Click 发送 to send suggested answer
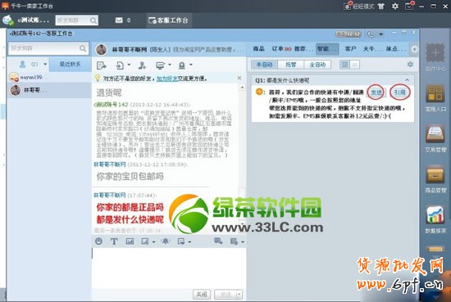The width and height of the screenshot is (451, 302). tap(376, 92)
